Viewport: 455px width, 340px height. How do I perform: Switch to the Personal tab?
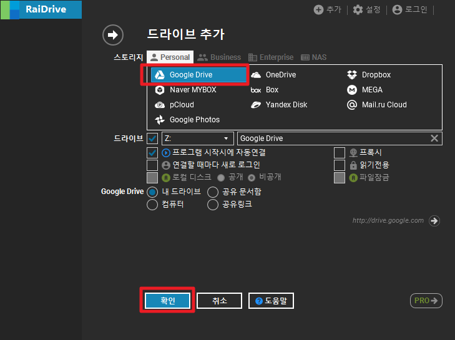(170, 57)
